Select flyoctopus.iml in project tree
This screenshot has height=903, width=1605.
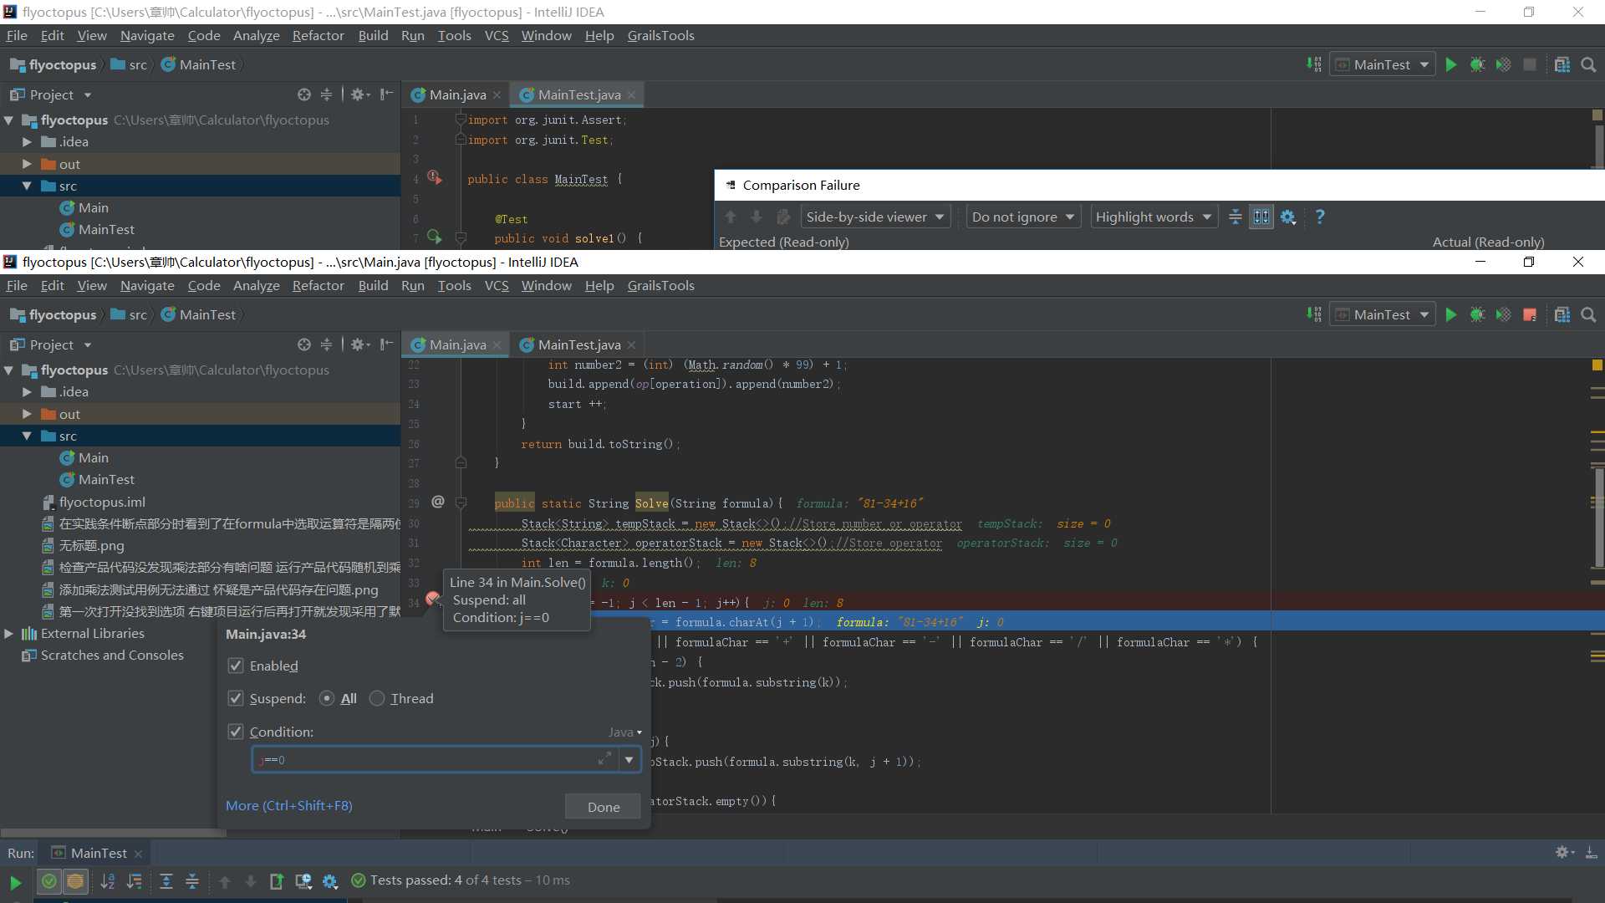pos(102,502)
